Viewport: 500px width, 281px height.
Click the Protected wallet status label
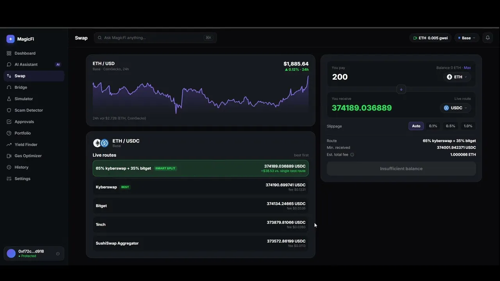tap(27, 256)
